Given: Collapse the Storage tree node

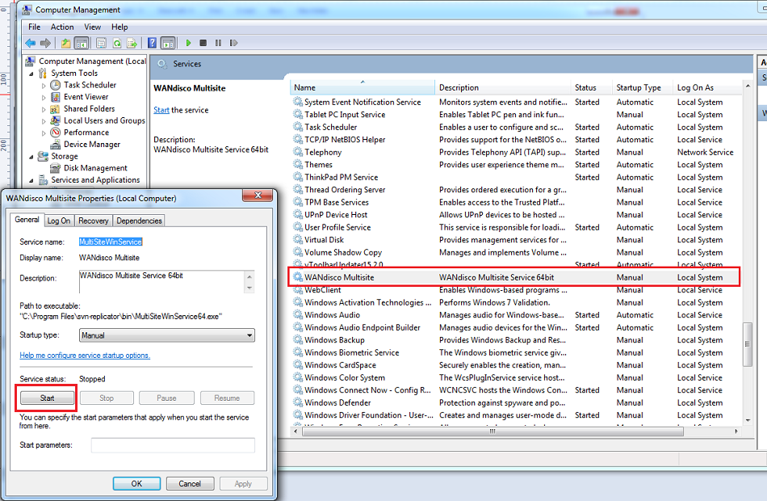Looking at the screenshot, I should [x=31, y=157].
